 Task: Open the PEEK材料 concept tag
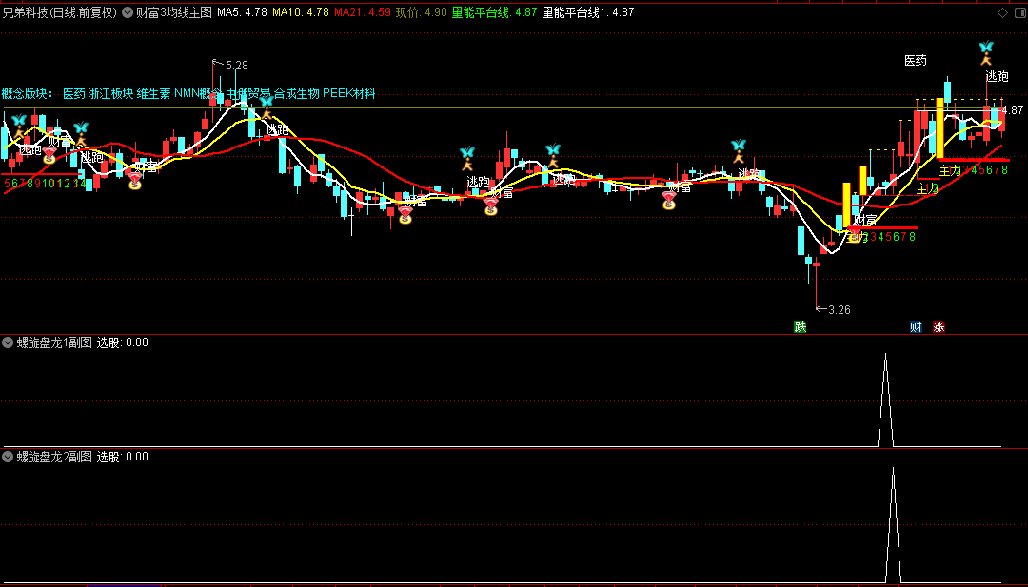point(348,93)
